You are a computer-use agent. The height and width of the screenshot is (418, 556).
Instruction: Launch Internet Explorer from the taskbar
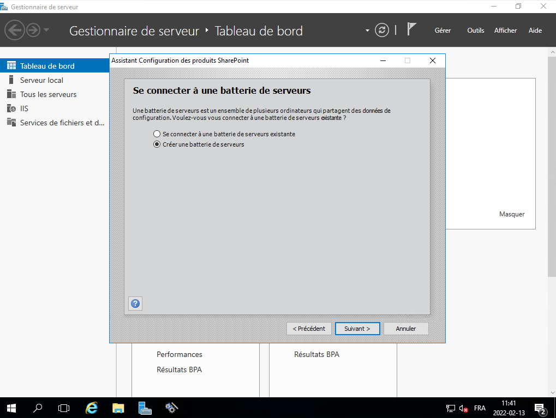click(x=92, y=408)
